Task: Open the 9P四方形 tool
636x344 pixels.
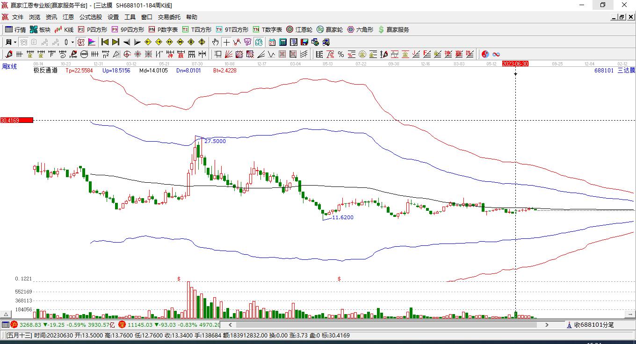Action: pyautogui.click(x=128, y=29)
